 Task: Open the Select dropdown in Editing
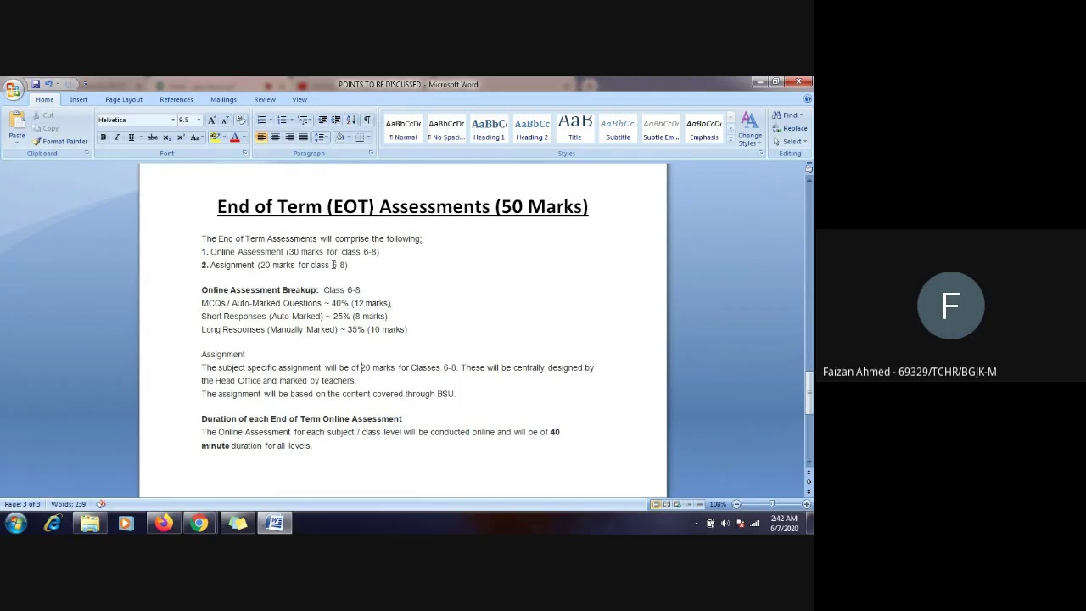tap(792, 141)
